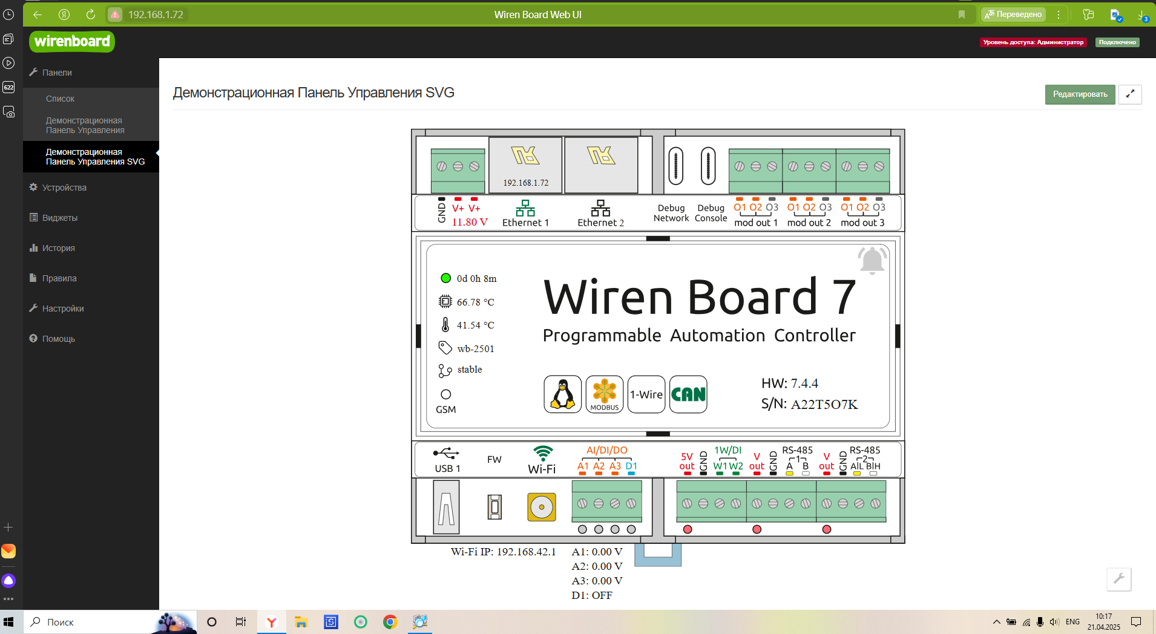1156x634 pixels.
Task: Open File Explorer from the taskbar
Action: click(x=301, y=622)
